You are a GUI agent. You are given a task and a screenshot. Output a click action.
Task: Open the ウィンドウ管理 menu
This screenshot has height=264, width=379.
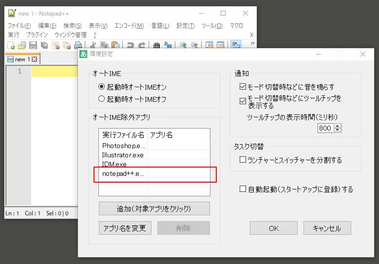(x=70, y=35)
